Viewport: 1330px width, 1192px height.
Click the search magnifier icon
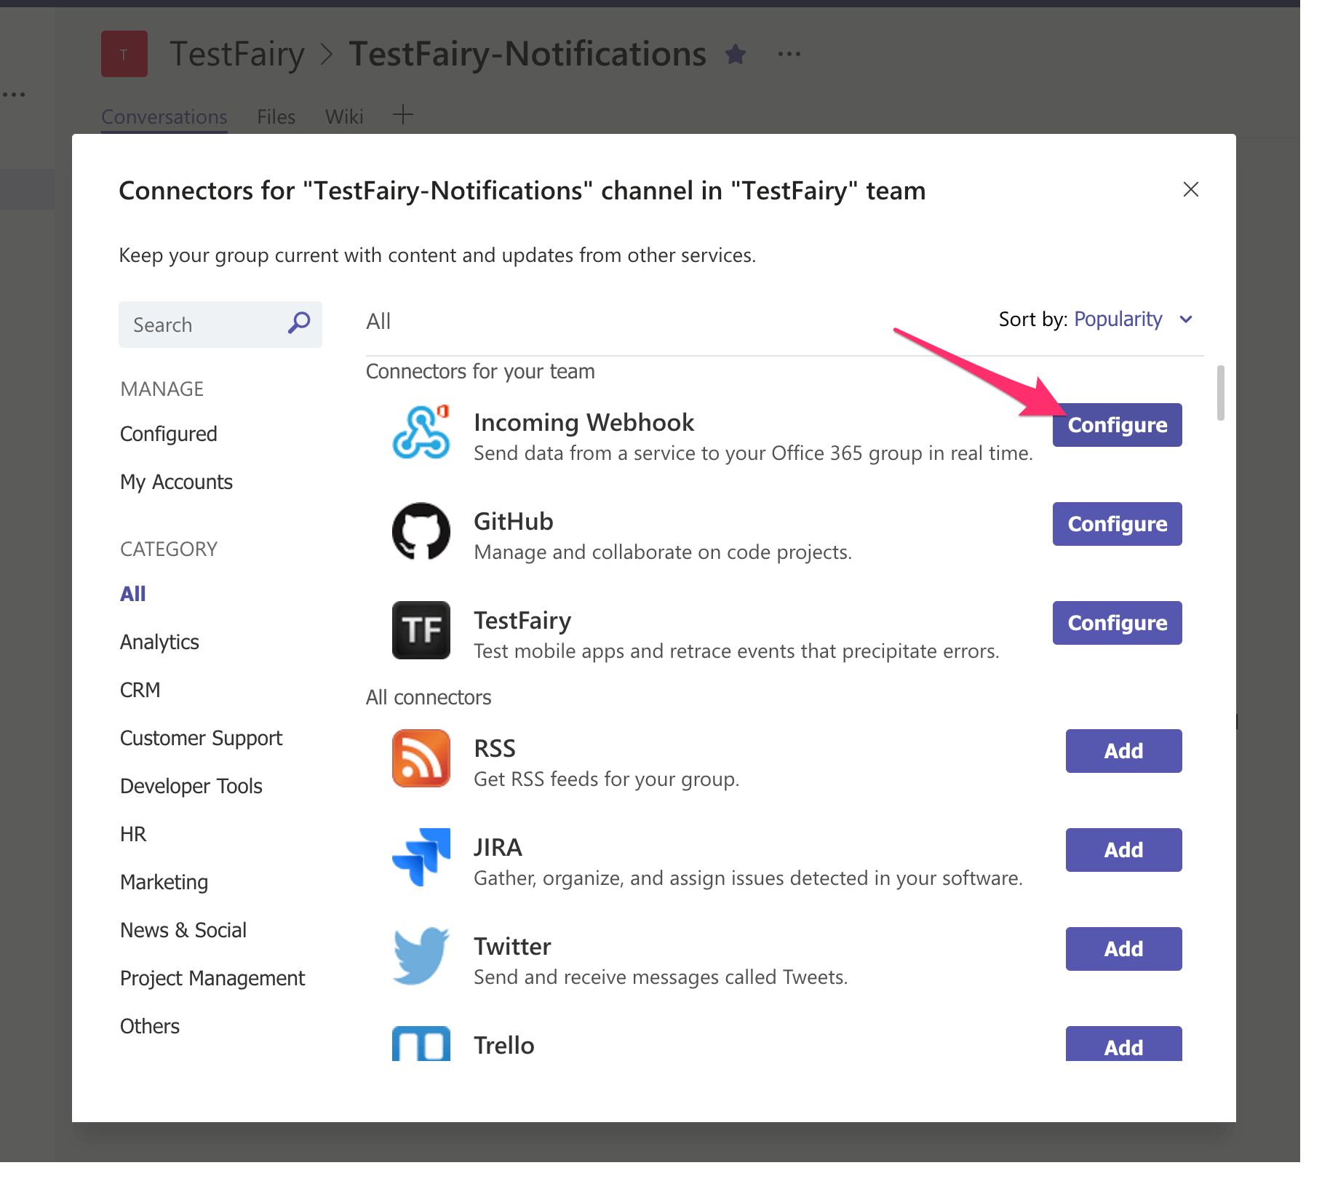pyautogui.click(x=298, y=324)
